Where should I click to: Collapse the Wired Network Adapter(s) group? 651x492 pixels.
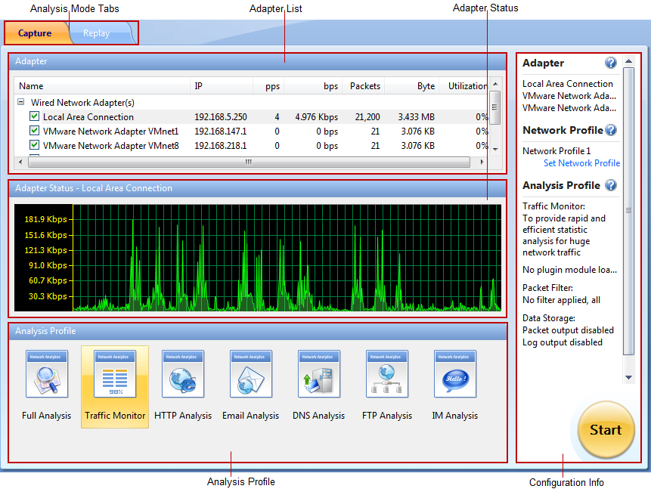pyautogui.click(x=21, y=102)
